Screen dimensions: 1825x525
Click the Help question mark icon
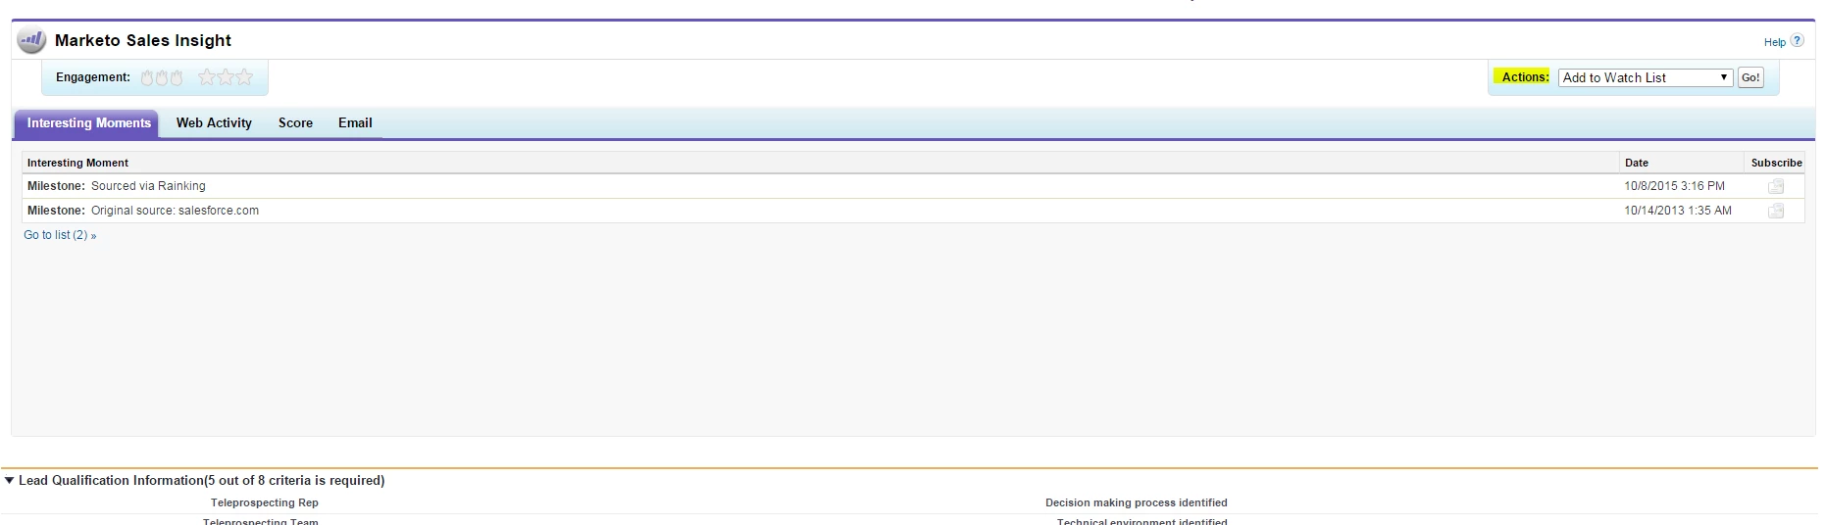coord(1797,41)
